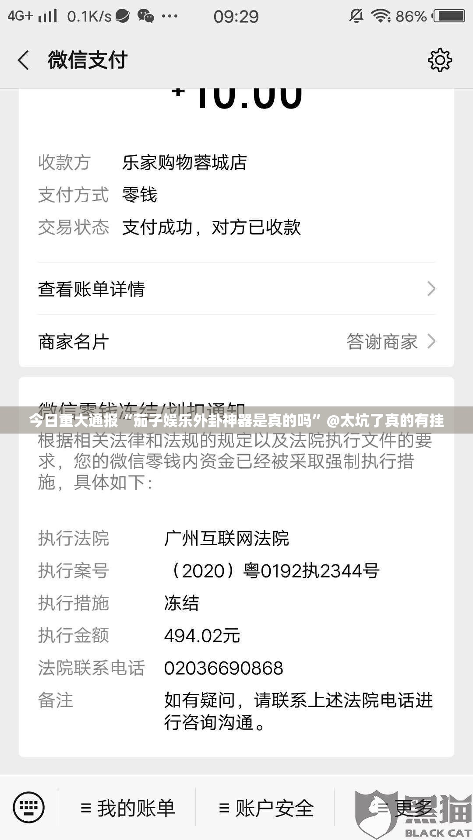The height and width of the screenshot is (840, 473).
Task: Open 商家名片 chevron arrow
Action: (431, 341)
